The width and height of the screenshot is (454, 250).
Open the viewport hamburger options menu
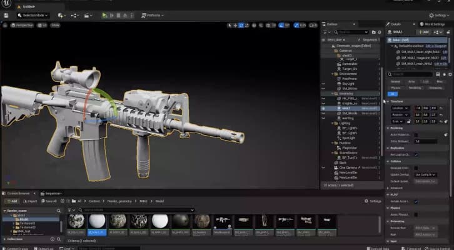click(x=5, y=26)
